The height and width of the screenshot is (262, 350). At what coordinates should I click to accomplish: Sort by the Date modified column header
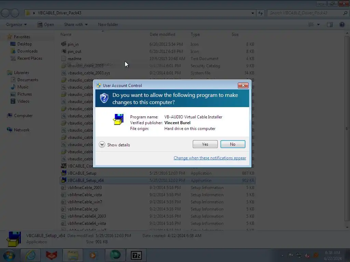[x=162, y=34]
